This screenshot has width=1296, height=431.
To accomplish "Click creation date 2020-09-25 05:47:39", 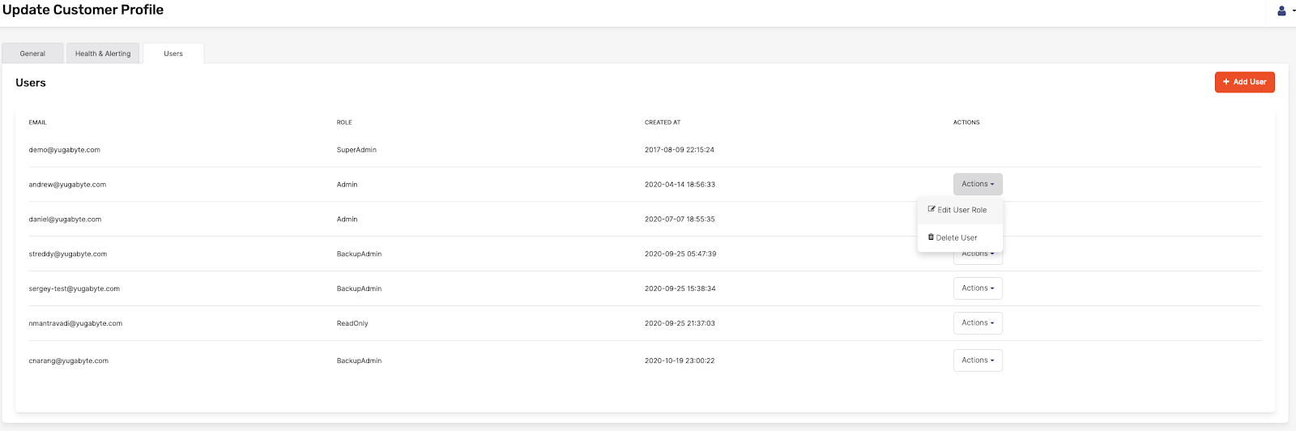I will coord(680,254).
